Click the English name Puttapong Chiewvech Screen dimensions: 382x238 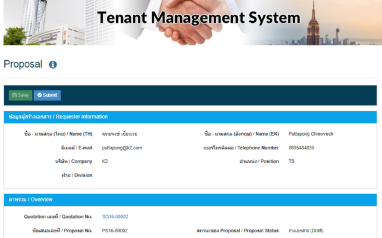[x=311, y=134]
